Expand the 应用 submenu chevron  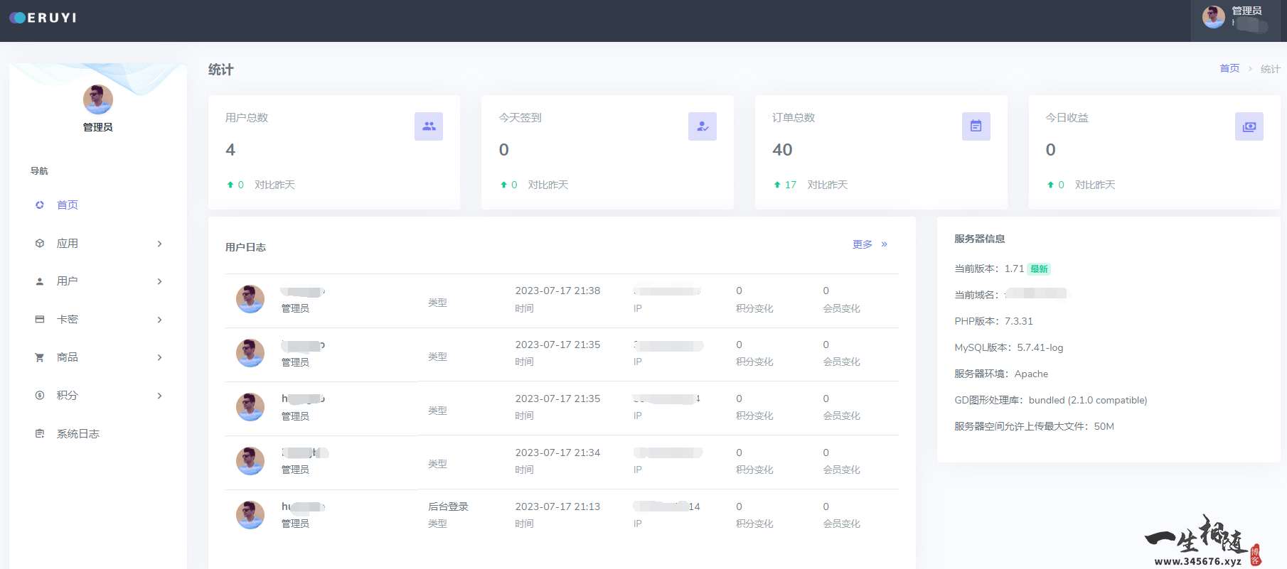[x=159, y=244]
